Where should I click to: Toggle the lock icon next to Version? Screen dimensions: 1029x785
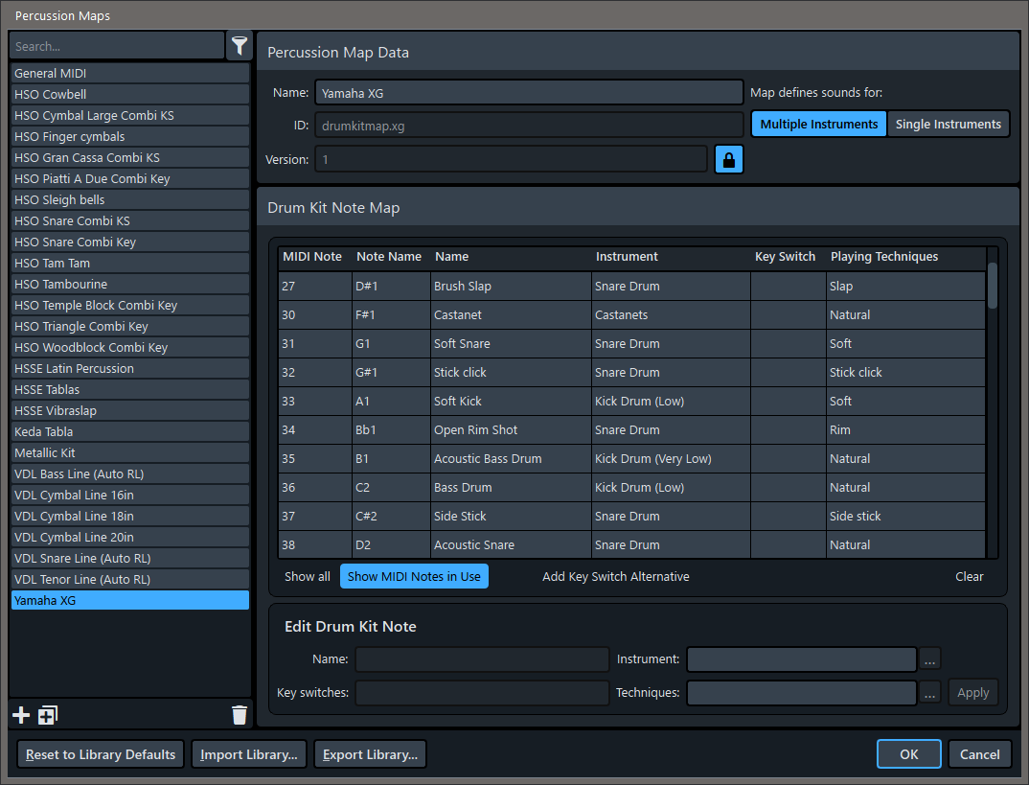point(728,159)
